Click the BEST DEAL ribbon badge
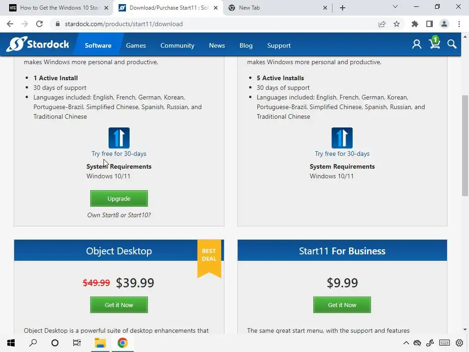469x352 pixels. click(209, 258)
